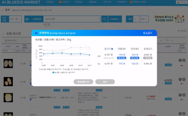Click the KADX logo in dialog header
188x116 pixels.
tap(148, 33)
